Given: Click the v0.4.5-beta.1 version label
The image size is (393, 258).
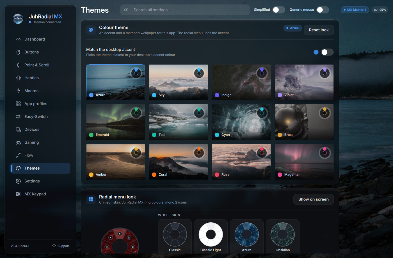Looking at the screenshot, I should pos(20,246).
